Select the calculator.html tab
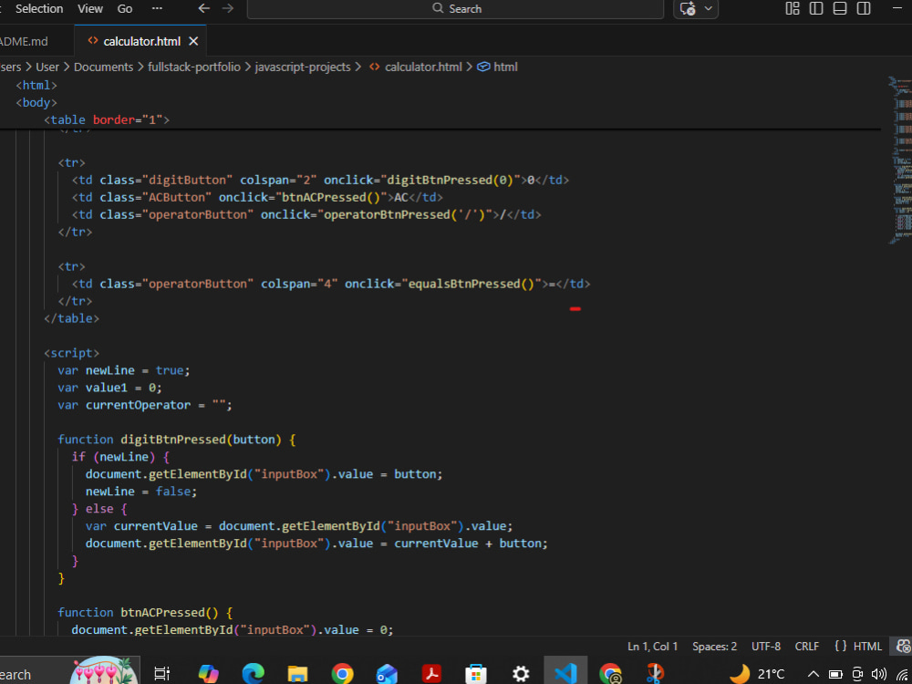Viewport: 912px width, 684px height. pos(142,41)
